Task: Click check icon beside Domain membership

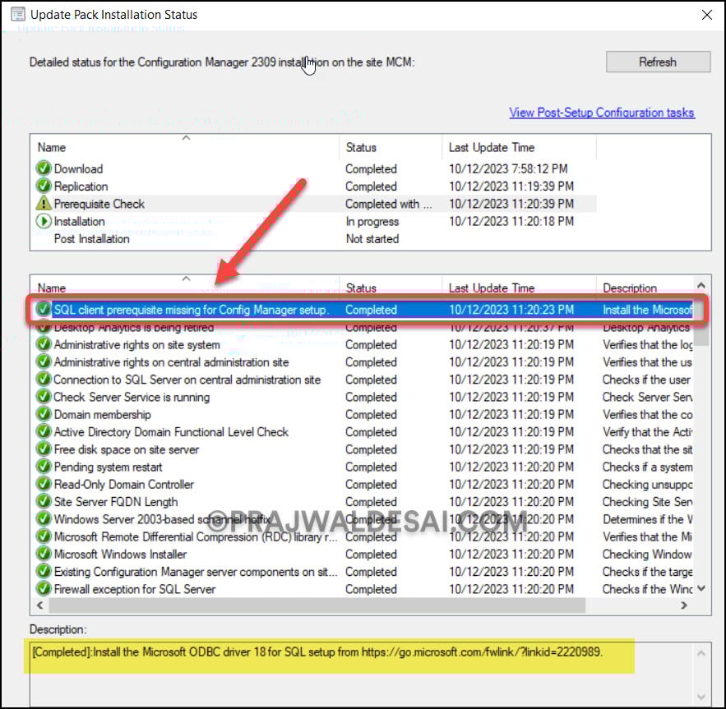Action: 44,414
